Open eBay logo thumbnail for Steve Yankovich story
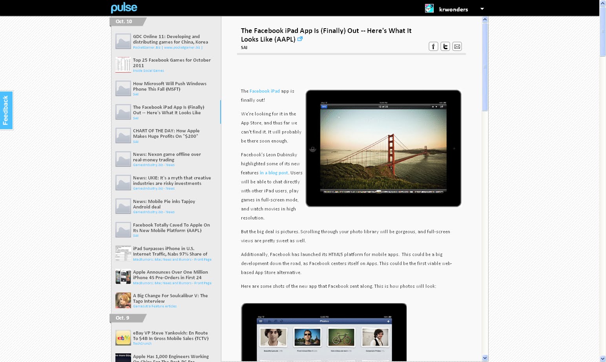606x362 pixels. [x=123, y=338]
